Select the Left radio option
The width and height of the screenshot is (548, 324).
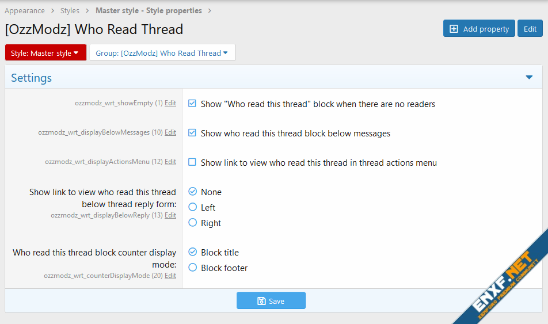[193, 207]
